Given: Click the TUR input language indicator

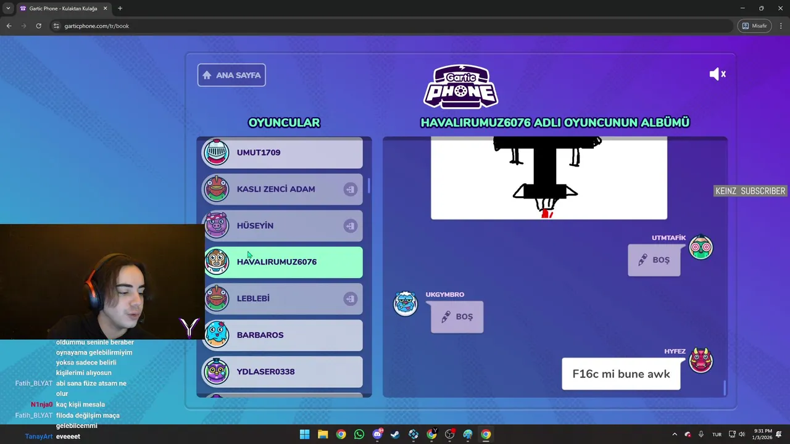Looking at the screenshot, I should 717,434.
